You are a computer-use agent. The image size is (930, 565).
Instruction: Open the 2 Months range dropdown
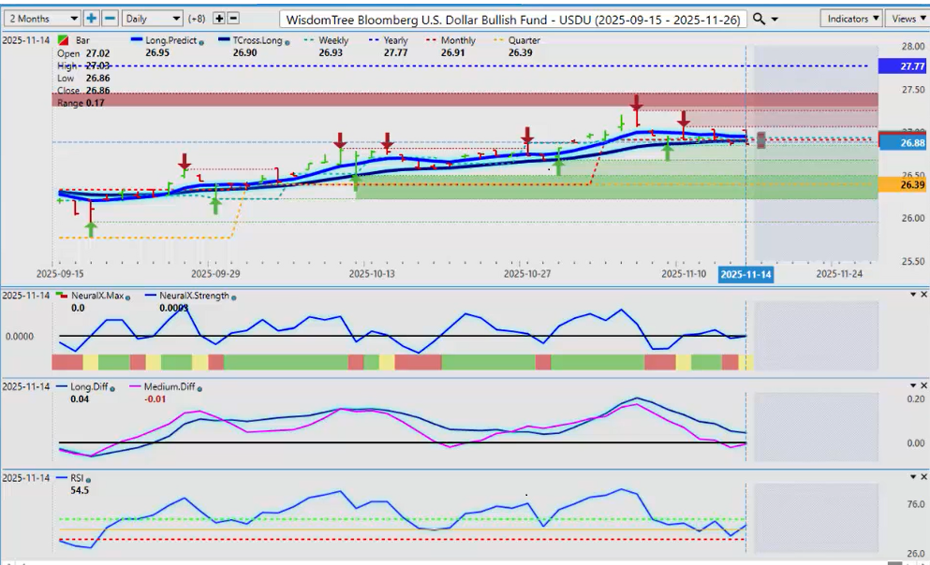pos(42,19)
